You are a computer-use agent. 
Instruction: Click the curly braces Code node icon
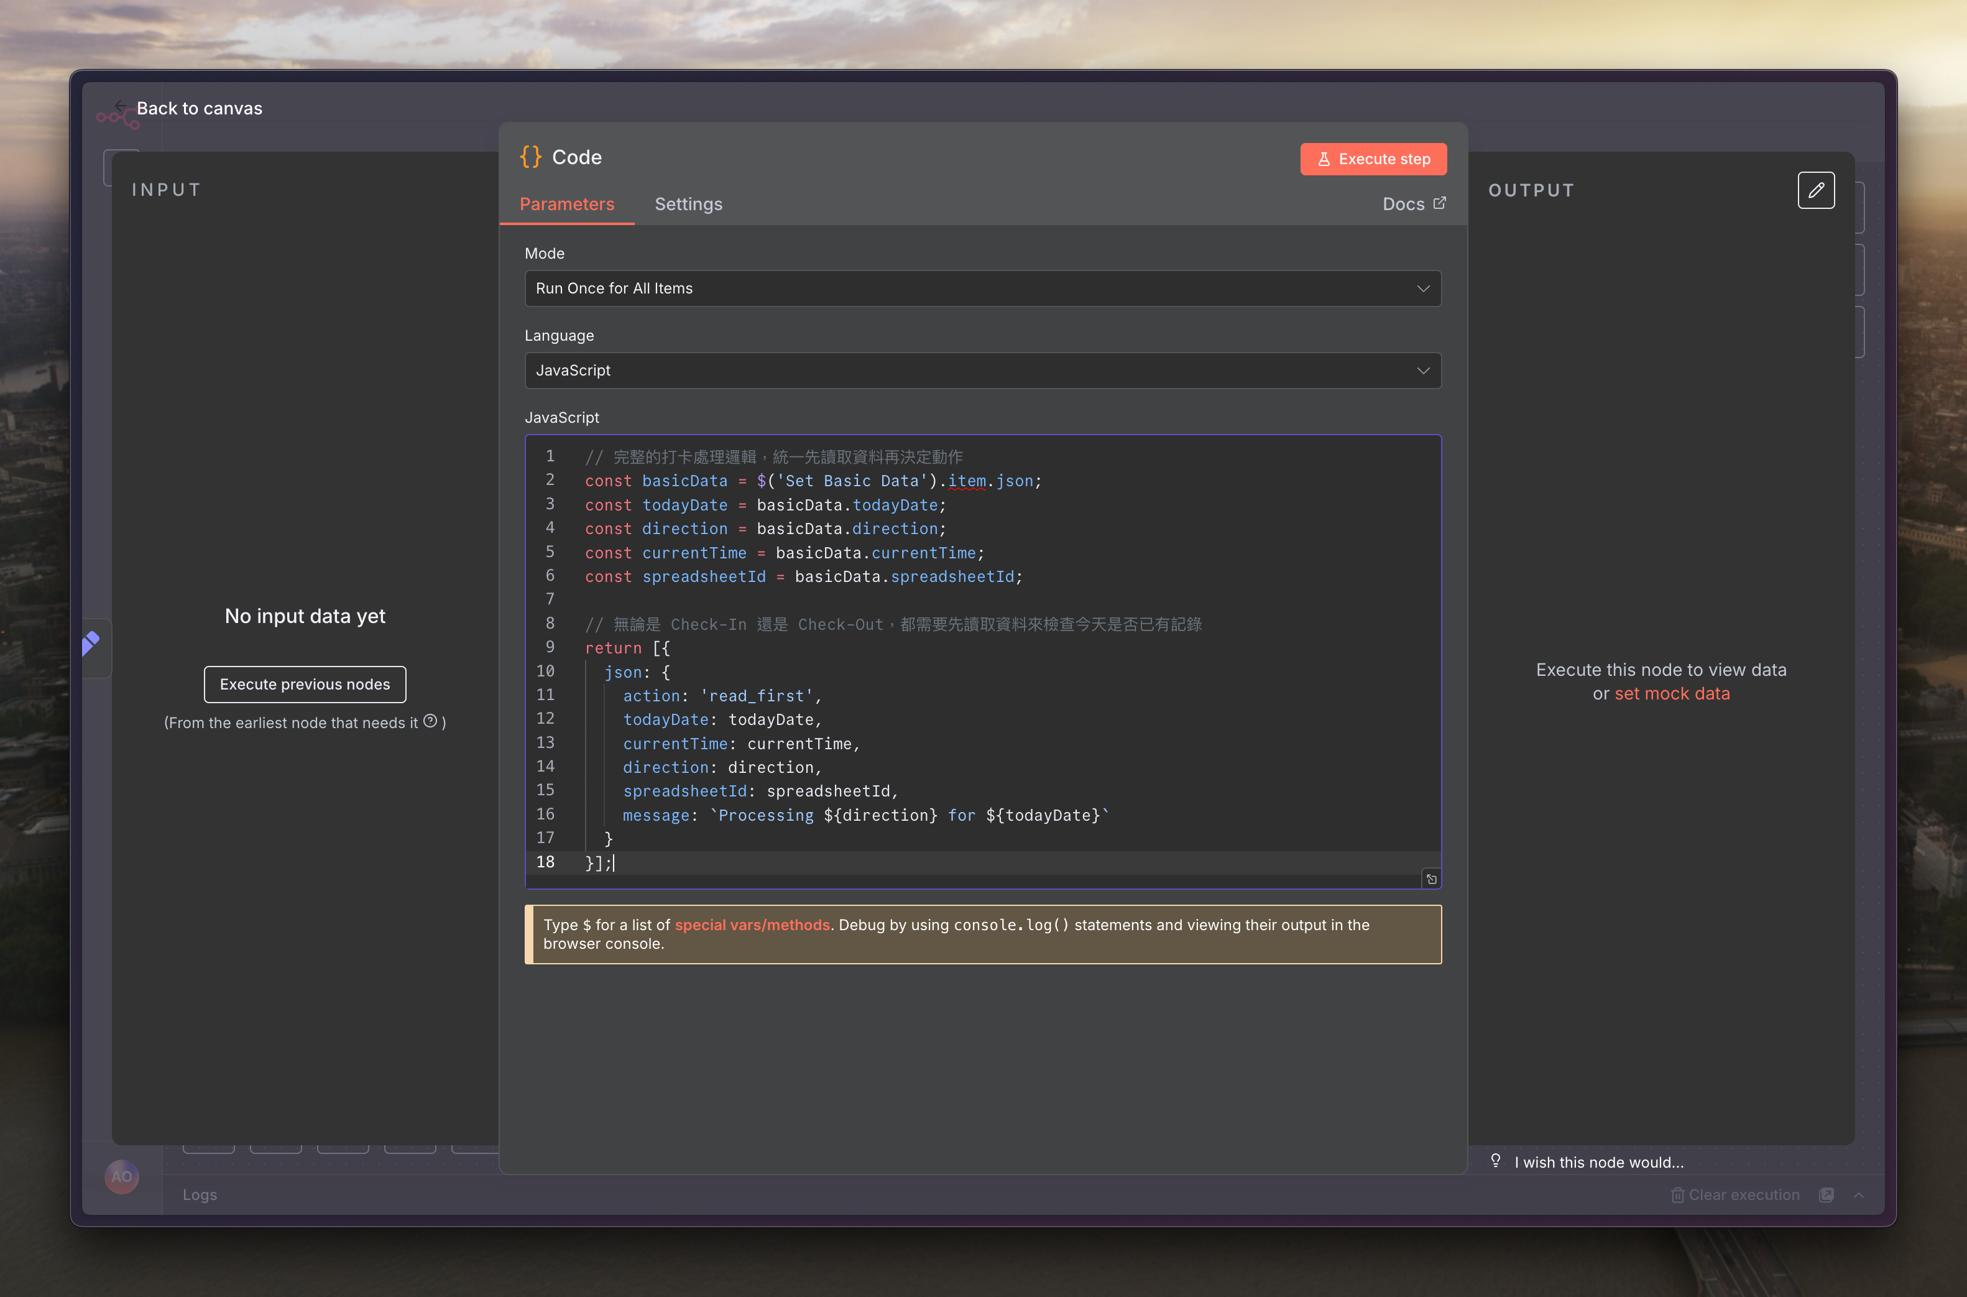pos(530,157)
